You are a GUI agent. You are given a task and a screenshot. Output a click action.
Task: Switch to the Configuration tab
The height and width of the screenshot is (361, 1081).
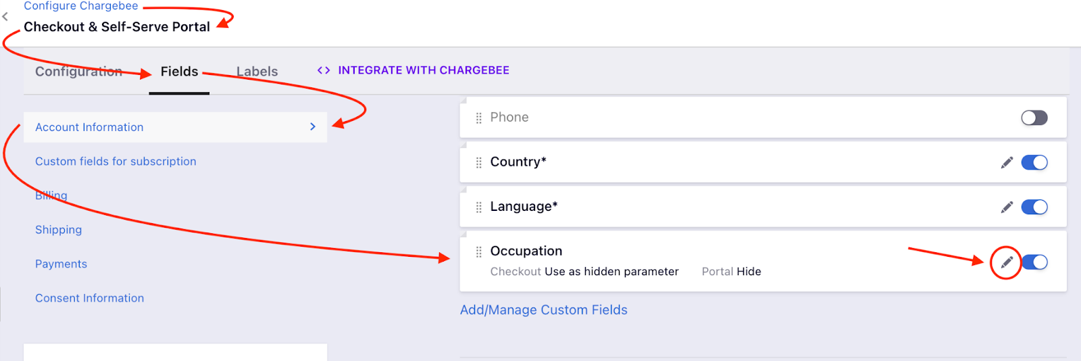click(x=78, y=72)
